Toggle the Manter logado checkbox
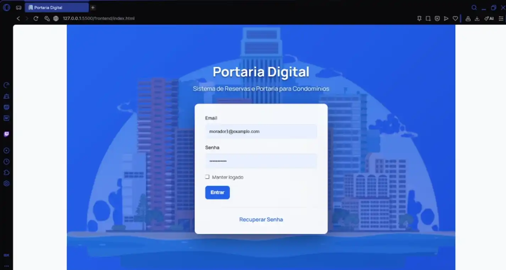This screenshot has width=506, height=270. click(x=207, y=177)
